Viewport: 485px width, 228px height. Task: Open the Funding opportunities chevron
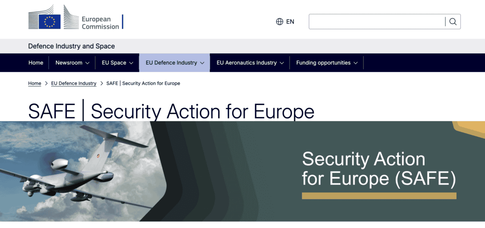[x=356, y=63]
